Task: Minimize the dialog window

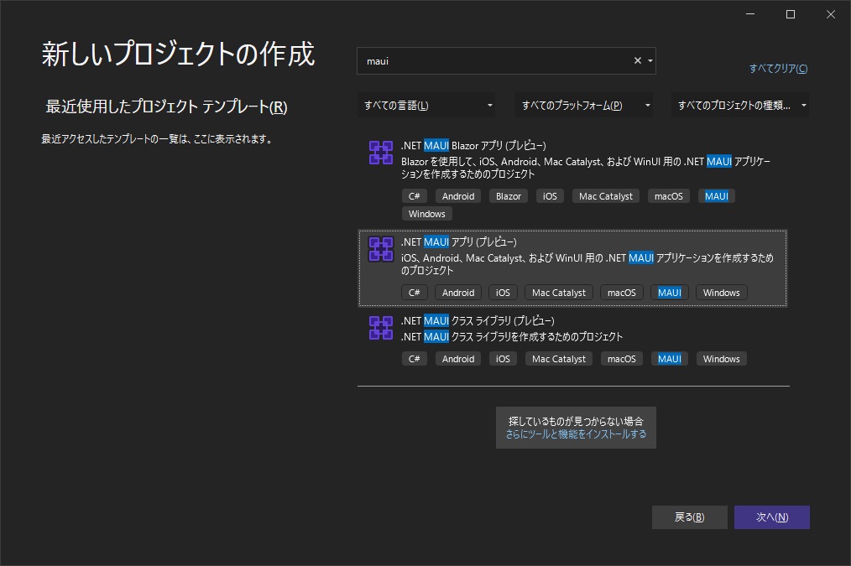Action: [750, 14]
